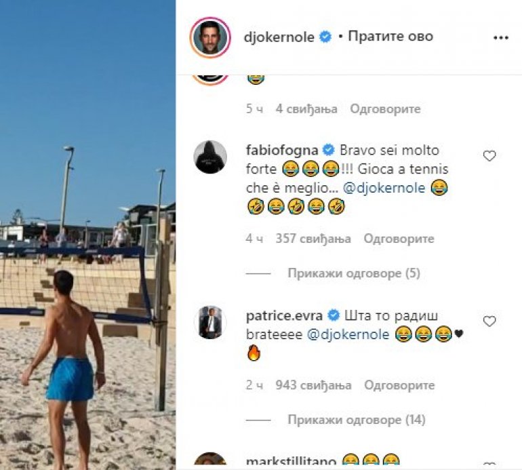
Task: Open djokernole profile picture in header
Action: coord(210,37)
